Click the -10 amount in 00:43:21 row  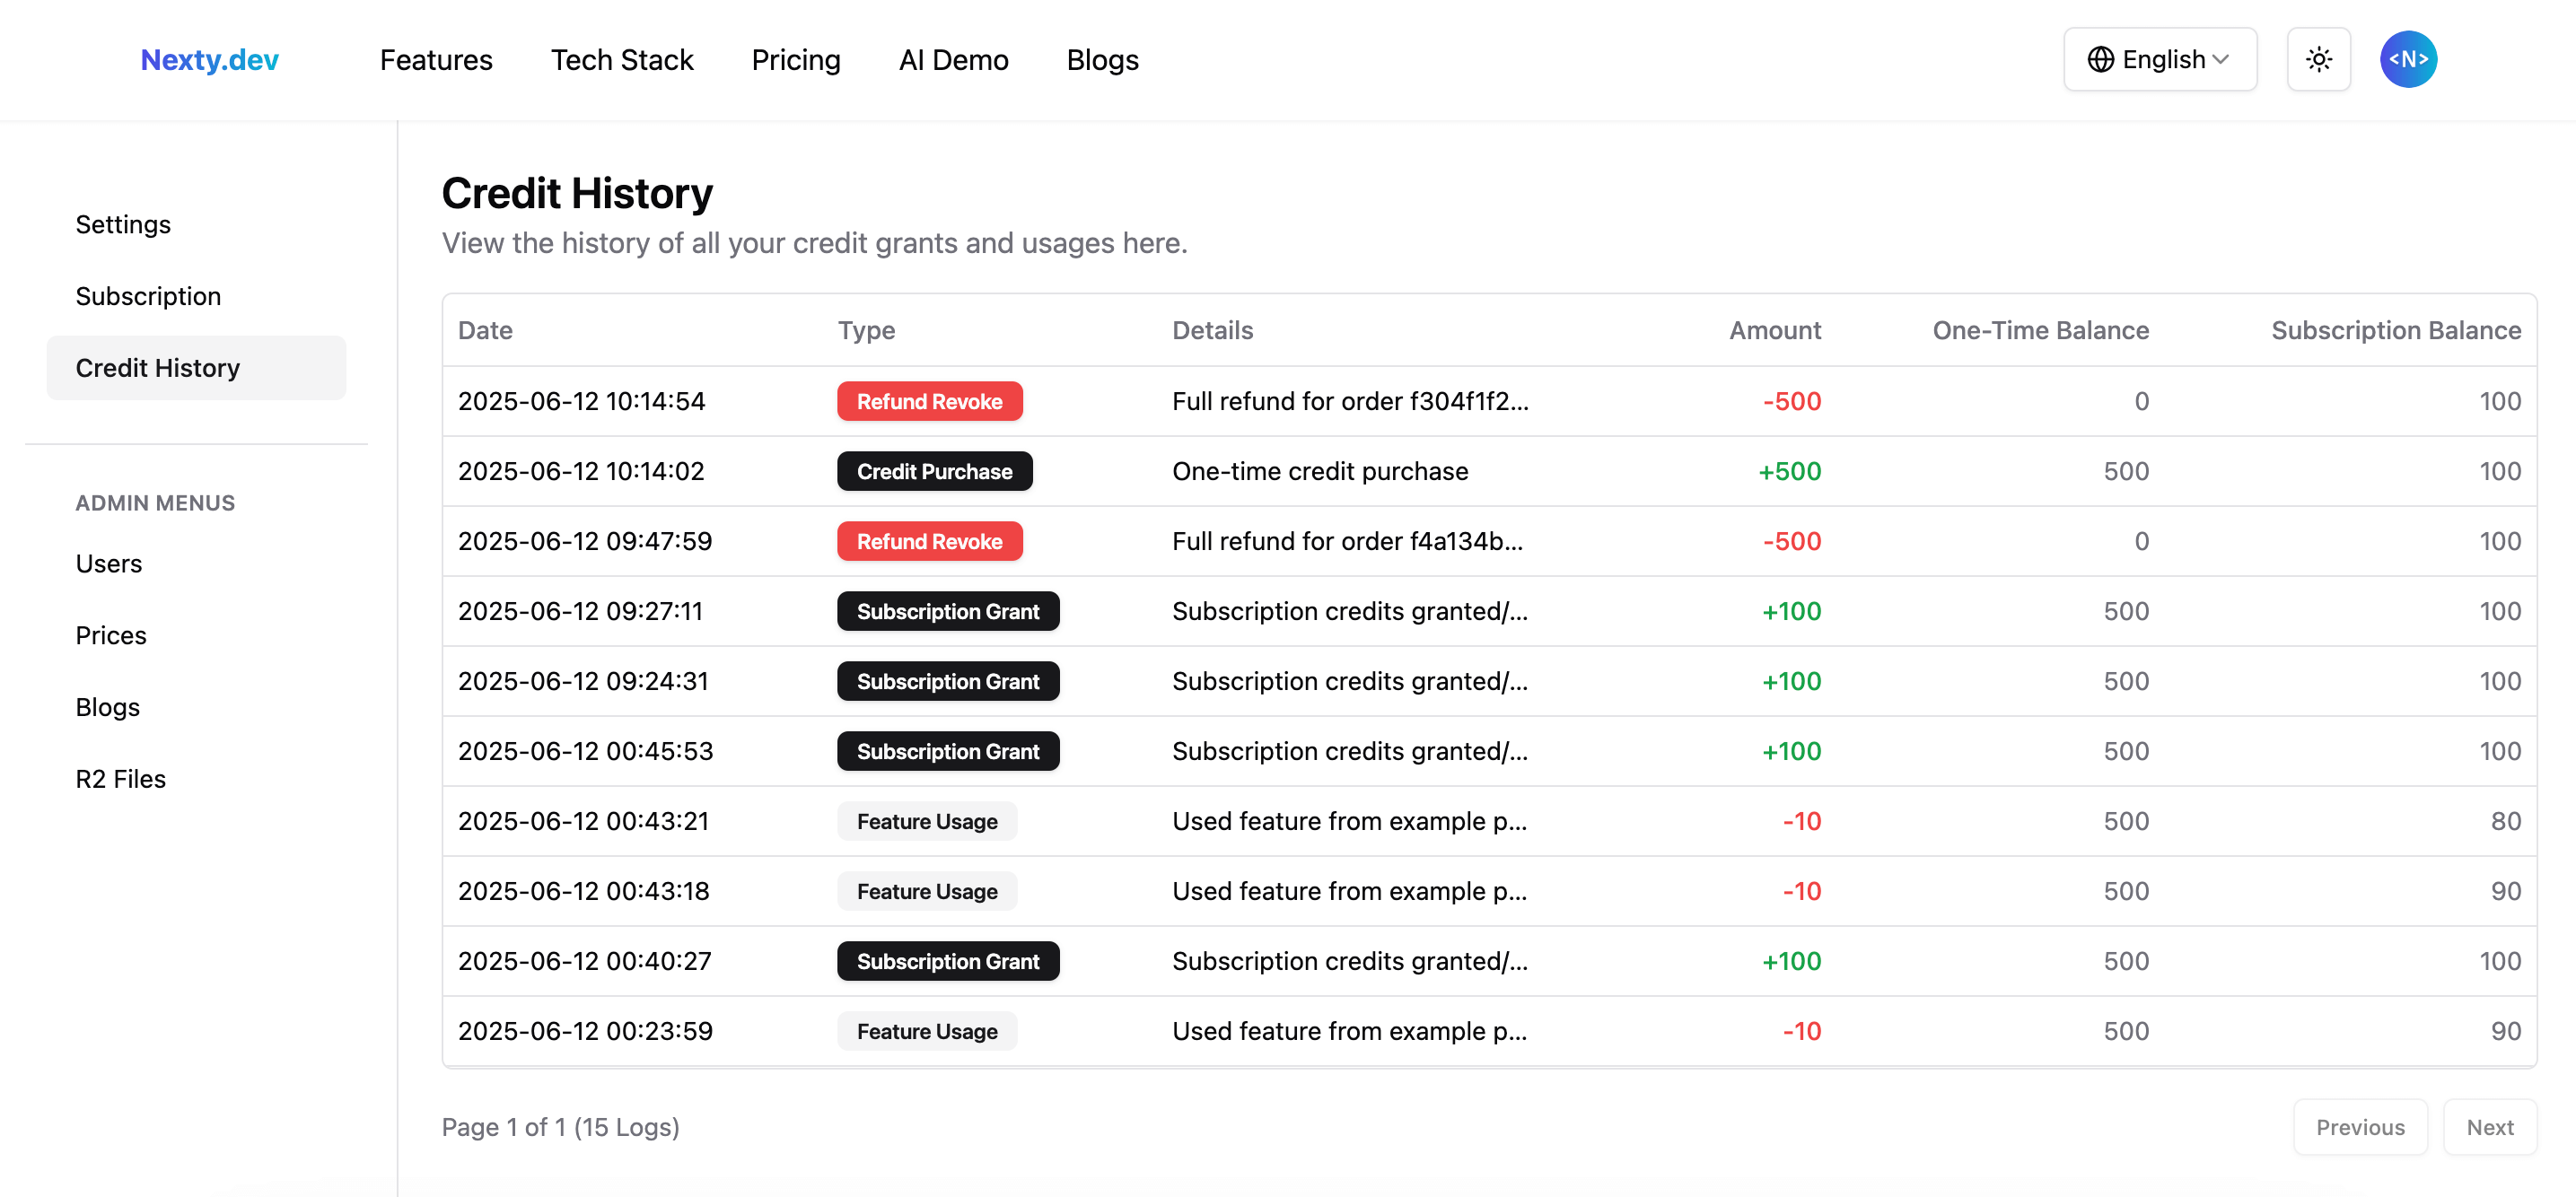[x=1802, y=822]
